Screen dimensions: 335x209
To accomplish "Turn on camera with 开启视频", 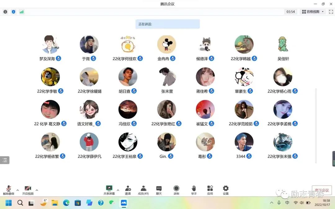I will [28, 189].
